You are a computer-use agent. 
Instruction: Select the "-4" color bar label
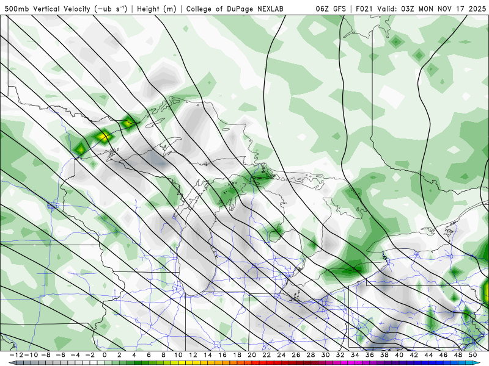tap(75, 355)
